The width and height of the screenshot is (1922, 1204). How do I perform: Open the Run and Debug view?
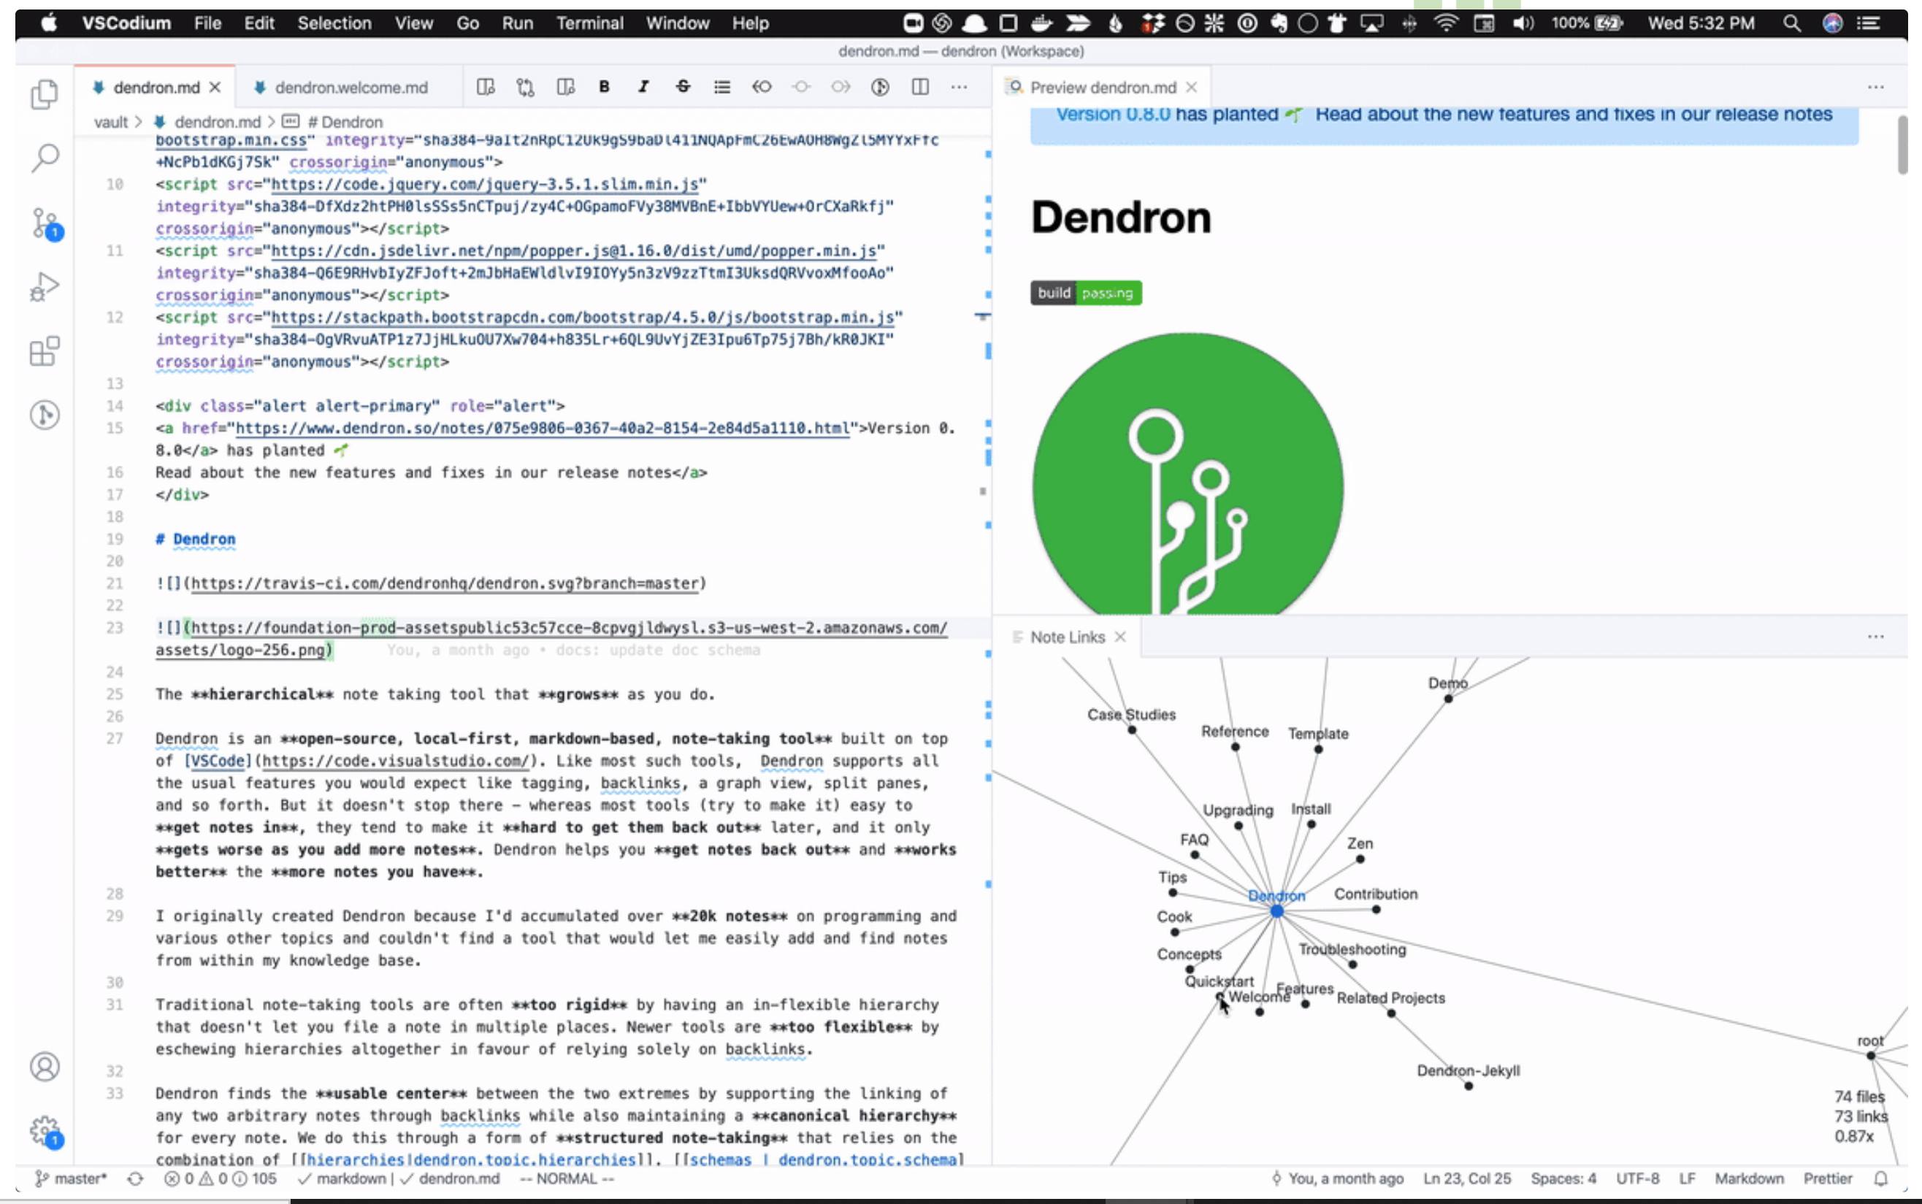coord(45,287)
